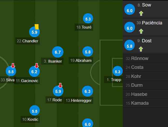Viewport: 168px width, 127px height.
Task: Click Touré's 5.3 rating circle
Action: click(88, 19)
